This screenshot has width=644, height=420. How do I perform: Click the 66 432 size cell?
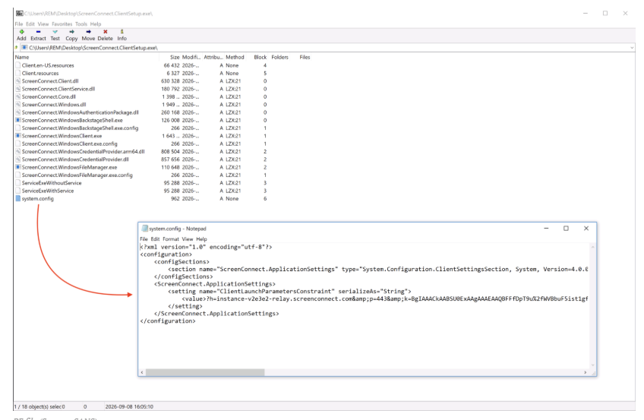[x=172, y=65]
